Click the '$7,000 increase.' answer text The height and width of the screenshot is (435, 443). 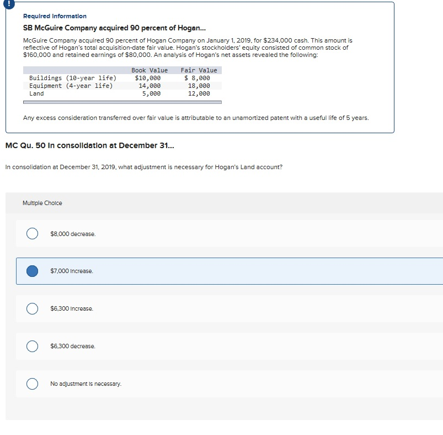[x=72, y=271]
